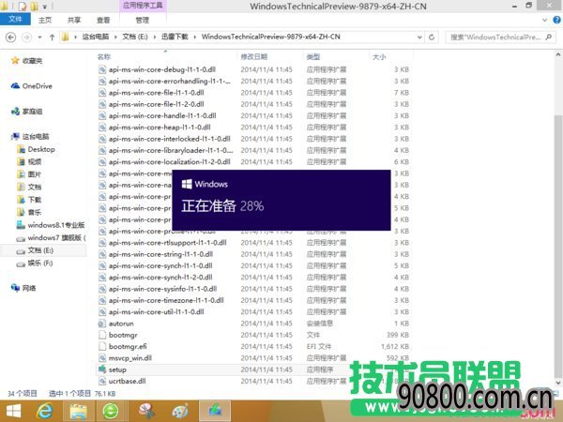563x422 pixels.
Task: Select api-ms-win-core-heap-l1-1-0.dll
Action: [160, 127]
